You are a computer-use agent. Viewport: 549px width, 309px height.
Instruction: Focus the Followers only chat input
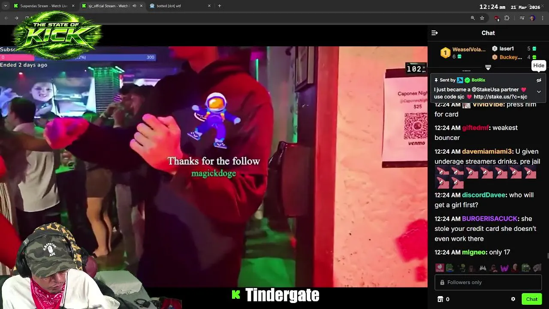tap(488, 282)
